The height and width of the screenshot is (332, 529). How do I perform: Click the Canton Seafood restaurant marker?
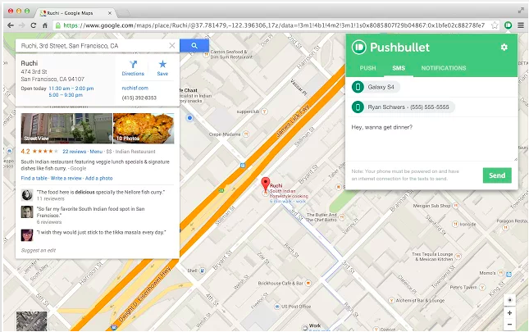tap(206, 54)
